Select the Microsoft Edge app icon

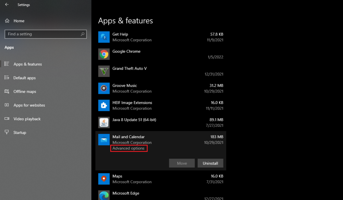pyautogui.click(x=104, y=195)
